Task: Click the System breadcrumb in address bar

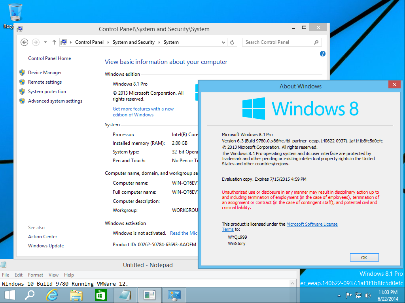Action: (x=171, y=42)
